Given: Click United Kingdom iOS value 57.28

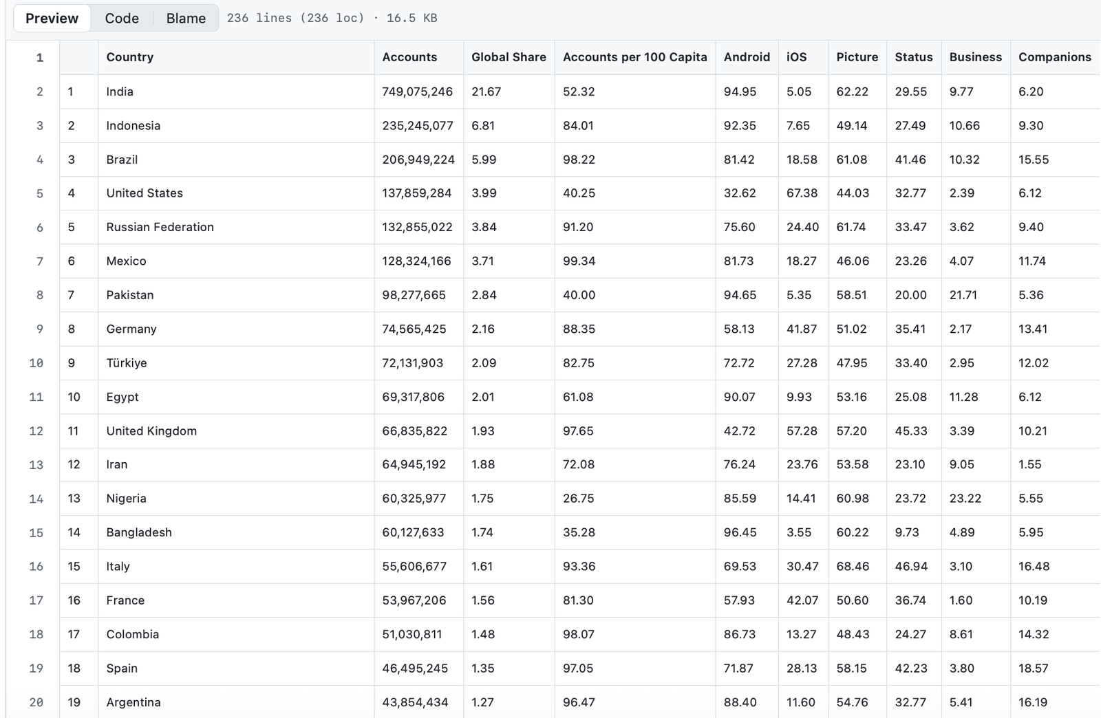Looking at the screenshot, I should pyautogui.click(x=802, y=431).
